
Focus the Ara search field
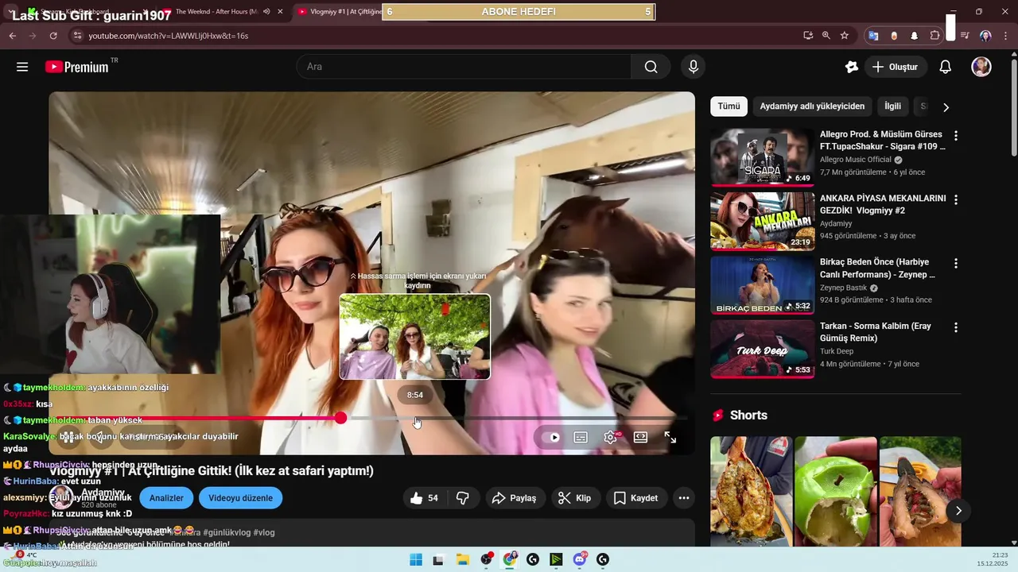click(464, 67)
